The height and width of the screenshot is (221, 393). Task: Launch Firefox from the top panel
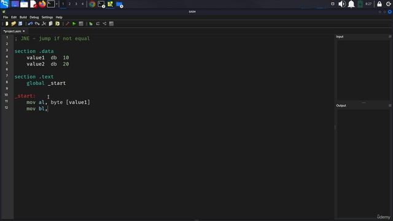[x=42, y=4]
